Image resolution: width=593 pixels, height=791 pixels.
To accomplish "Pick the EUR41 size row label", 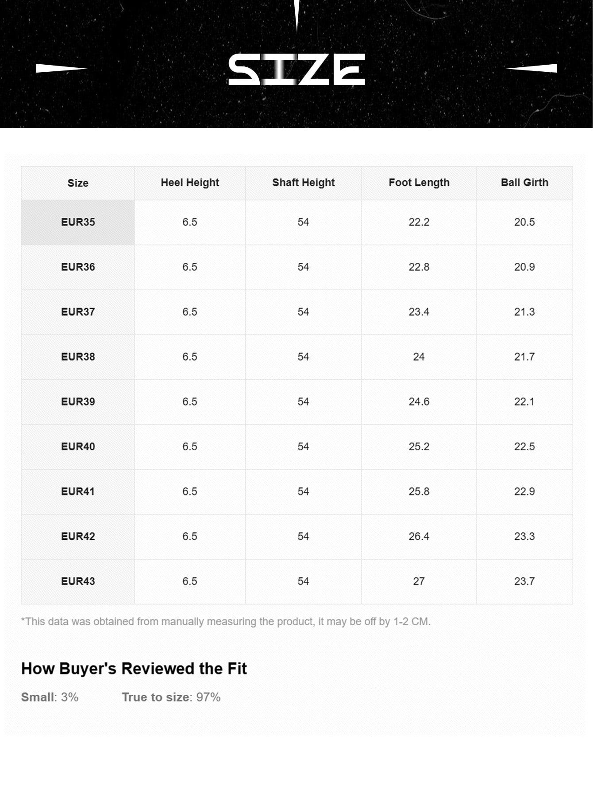I will pos(78,491).
